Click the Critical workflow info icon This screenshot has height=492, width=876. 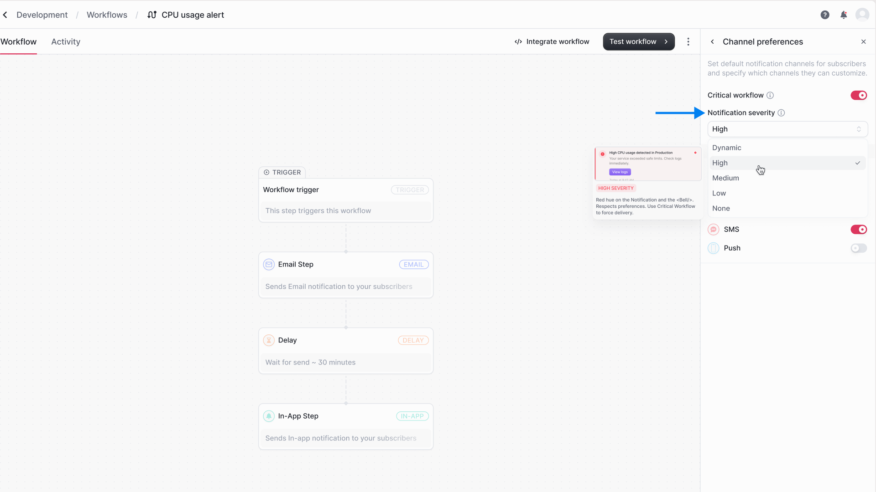[770, 95]
